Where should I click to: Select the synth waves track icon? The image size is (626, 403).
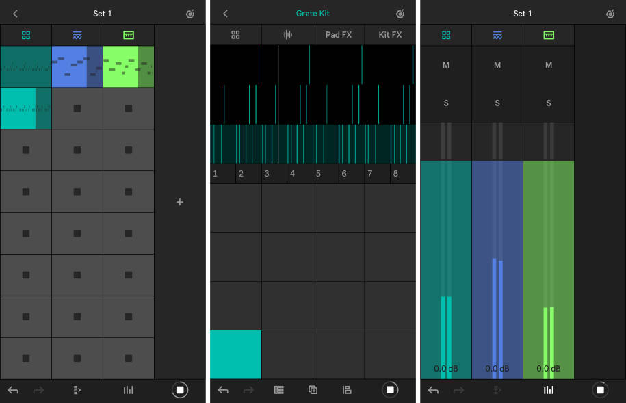(x=77, y=34)
